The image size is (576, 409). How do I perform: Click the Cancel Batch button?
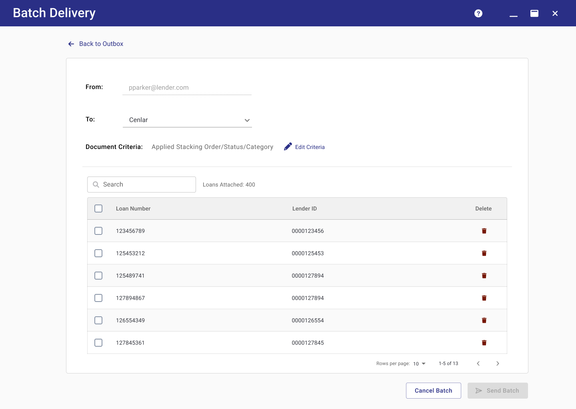click(434, 391)
